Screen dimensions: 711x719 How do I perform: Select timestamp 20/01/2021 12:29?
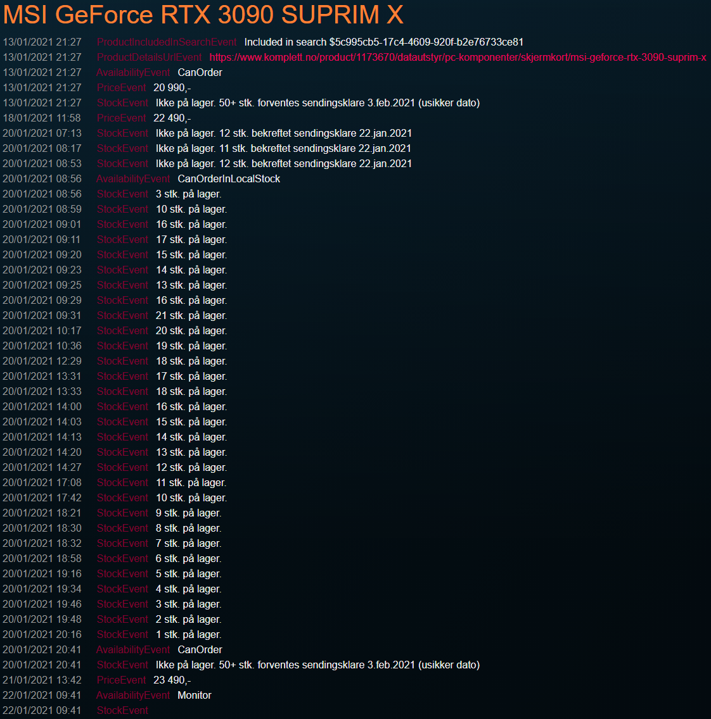pyautogui.click(x=42, y=361)
